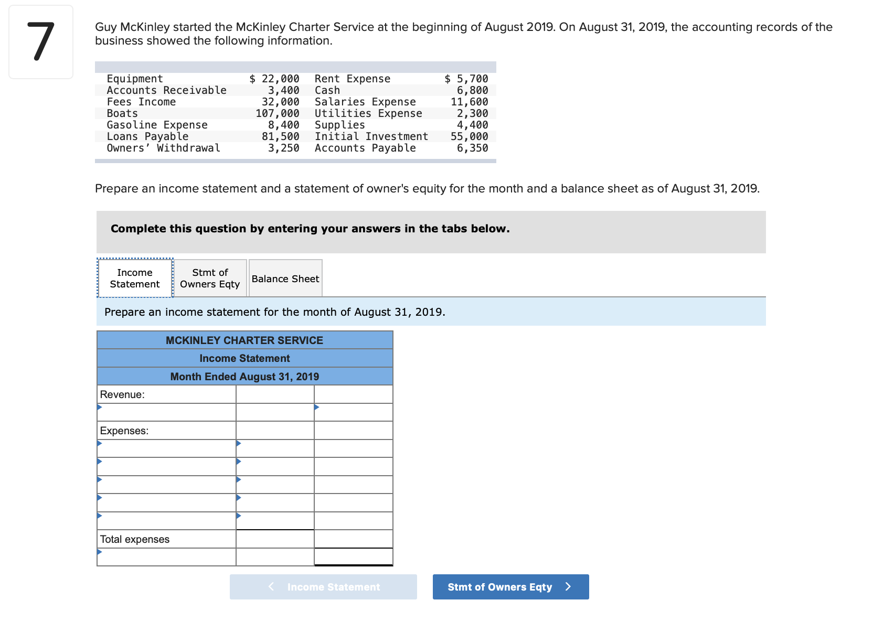Image resolution: width=873 pixels, height=643 pixels.
Task: Click the fifth expense amount input cell
Action: coord(275,521)
